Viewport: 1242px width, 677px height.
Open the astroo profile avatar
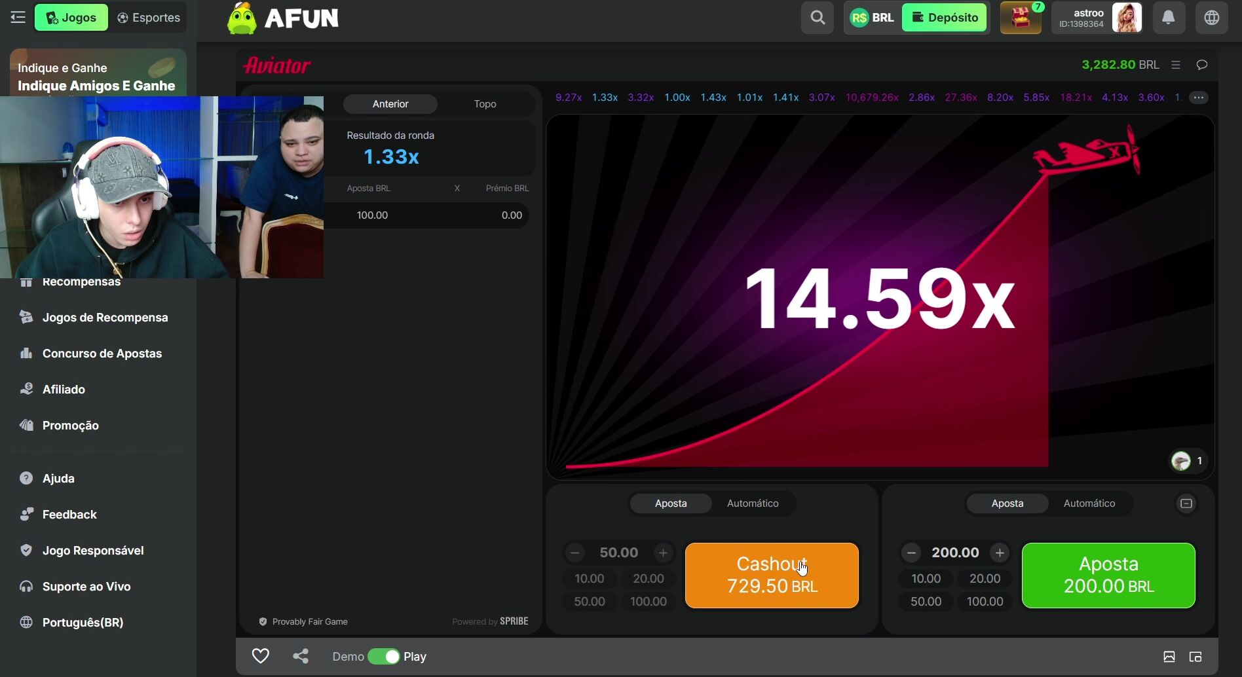pyautogui.click(x=1127, y=18)
